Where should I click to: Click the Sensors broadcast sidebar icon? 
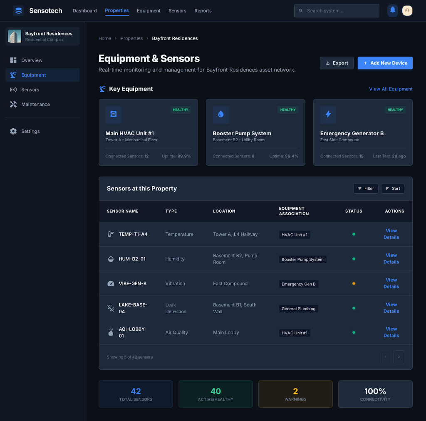[13, 90]
